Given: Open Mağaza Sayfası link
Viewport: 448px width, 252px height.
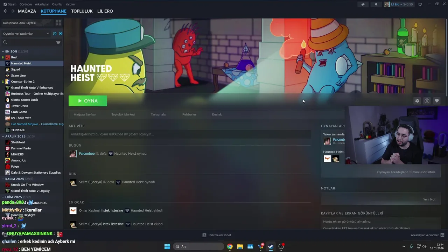Looking at the screenshot, I should point(85,114).
